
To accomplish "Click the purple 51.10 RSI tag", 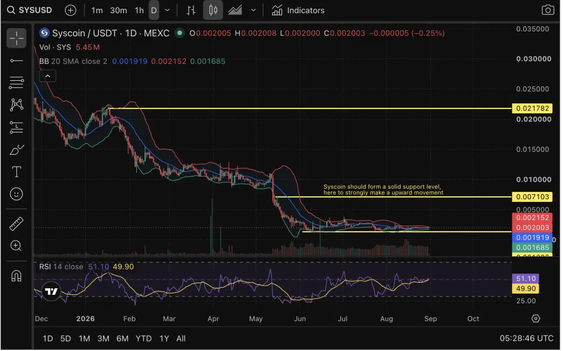I will [x=526, y=278].
